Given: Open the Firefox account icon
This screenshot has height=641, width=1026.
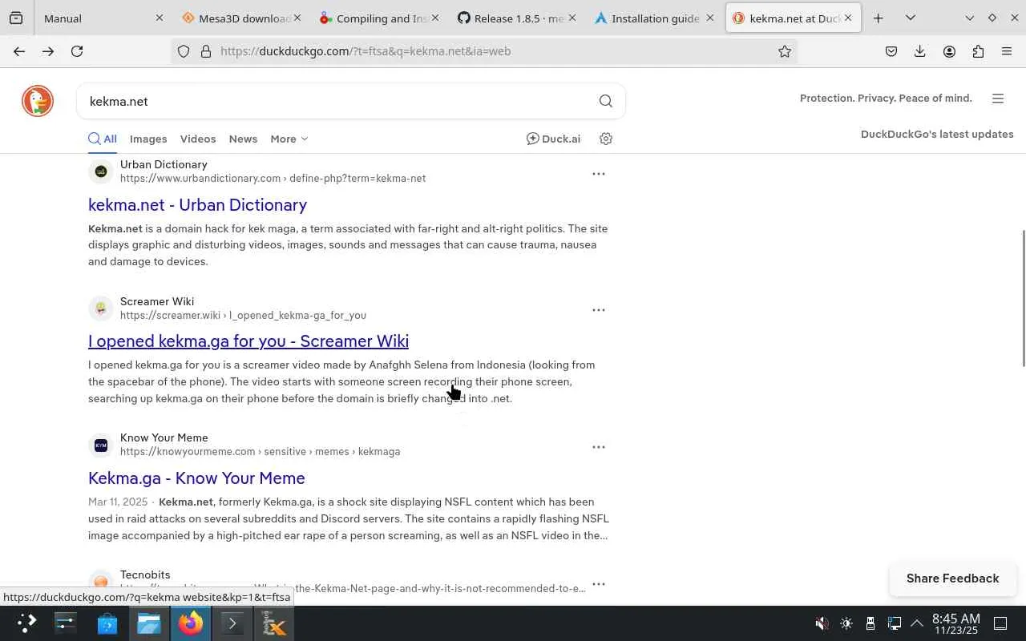Looking at the screenshot, I should (949, 51).
